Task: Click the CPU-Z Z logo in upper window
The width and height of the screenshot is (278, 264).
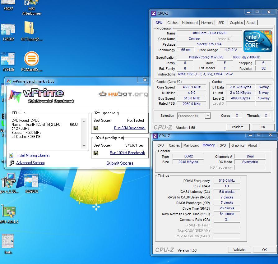Action: pyautogui.click(x=154, y=13)
